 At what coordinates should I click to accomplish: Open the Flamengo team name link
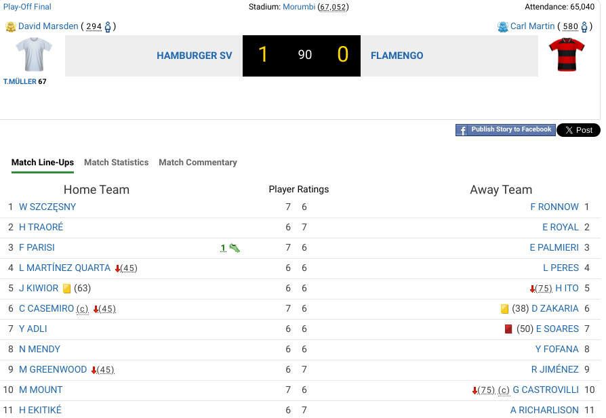click(x=397, y=56)
